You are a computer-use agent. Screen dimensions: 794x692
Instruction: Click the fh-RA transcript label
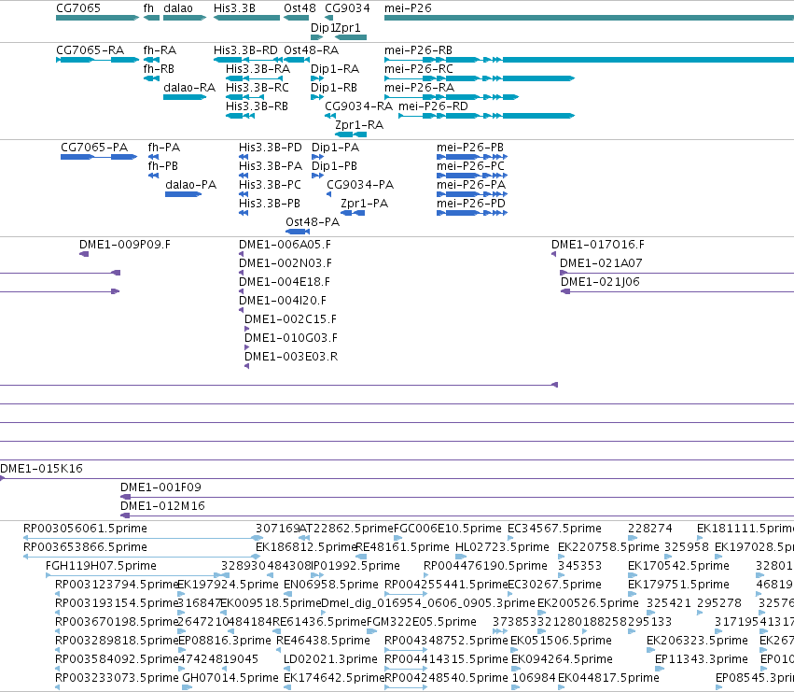point(160,50)
